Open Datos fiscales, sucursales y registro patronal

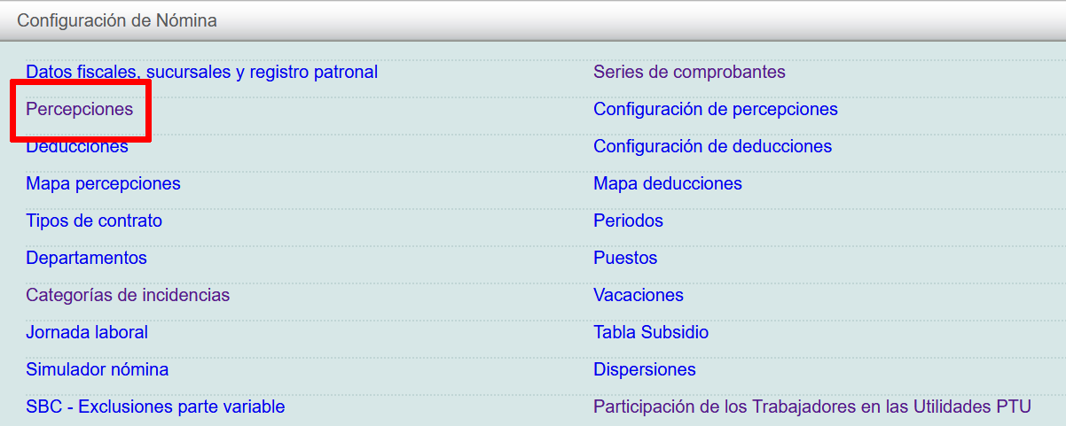point(201,72)
